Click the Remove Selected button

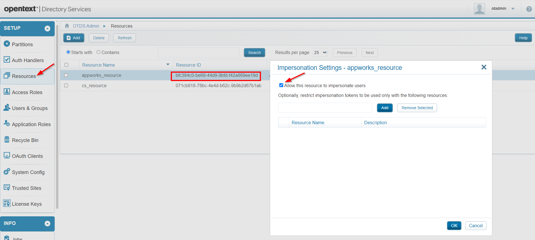coord(417,108)
